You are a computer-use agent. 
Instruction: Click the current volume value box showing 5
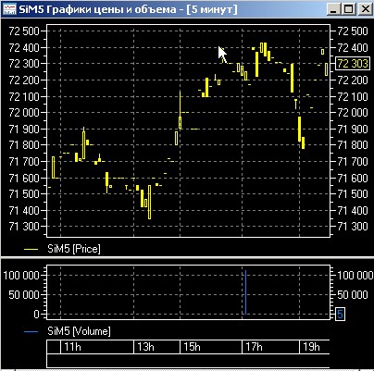click(x=340, y=315)
